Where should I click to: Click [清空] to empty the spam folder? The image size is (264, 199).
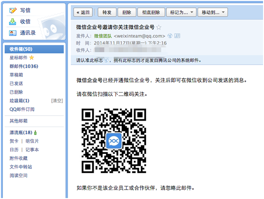click(x=57, y=100)
